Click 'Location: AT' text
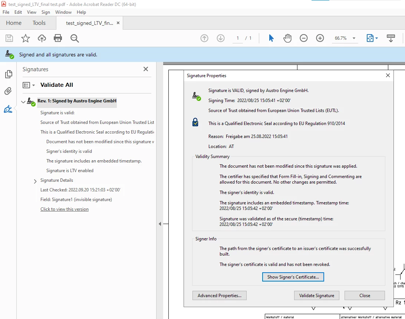This screenshot has height=319, width=405. pyautogui.click(x=221, y=147)
